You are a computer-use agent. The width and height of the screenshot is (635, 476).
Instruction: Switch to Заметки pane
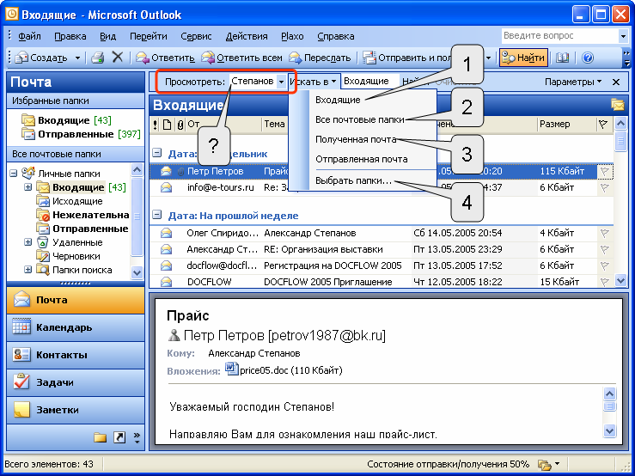coord(76,410)
